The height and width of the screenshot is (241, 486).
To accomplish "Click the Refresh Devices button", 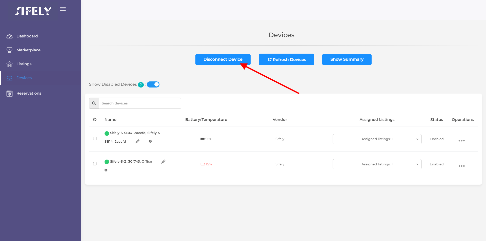I will pos(286,59).
